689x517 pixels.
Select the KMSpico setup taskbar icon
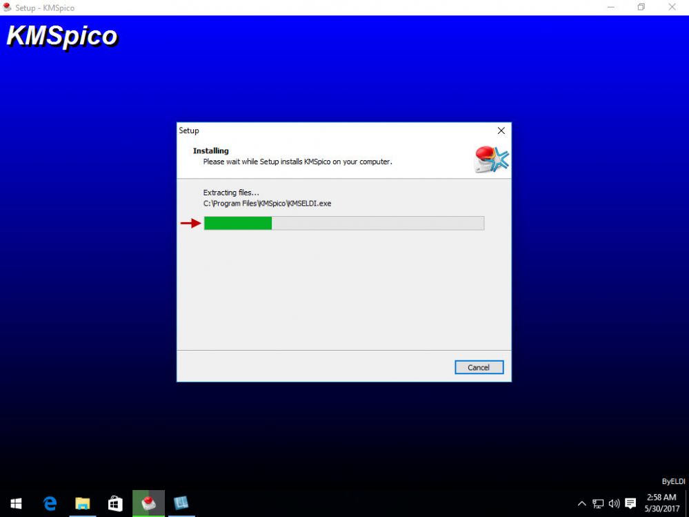tap(148, 503)
